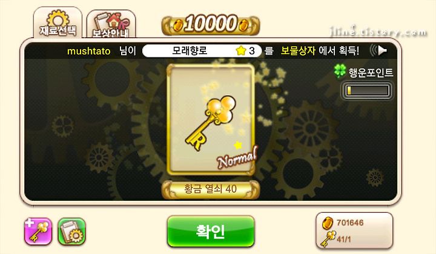
Task: Switch to the 보상안내 tab
Action: coord(111,24)
